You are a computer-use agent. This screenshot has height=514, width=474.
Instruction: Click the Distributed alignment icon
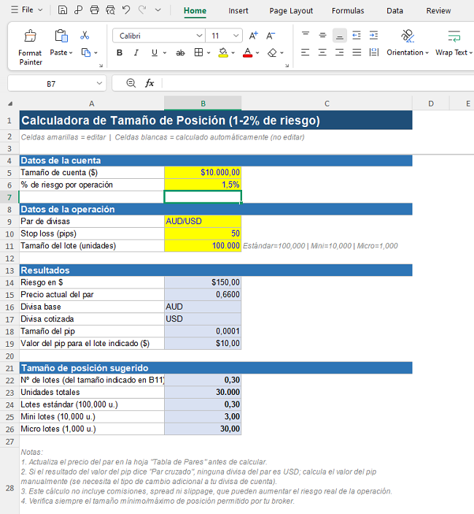374,53
